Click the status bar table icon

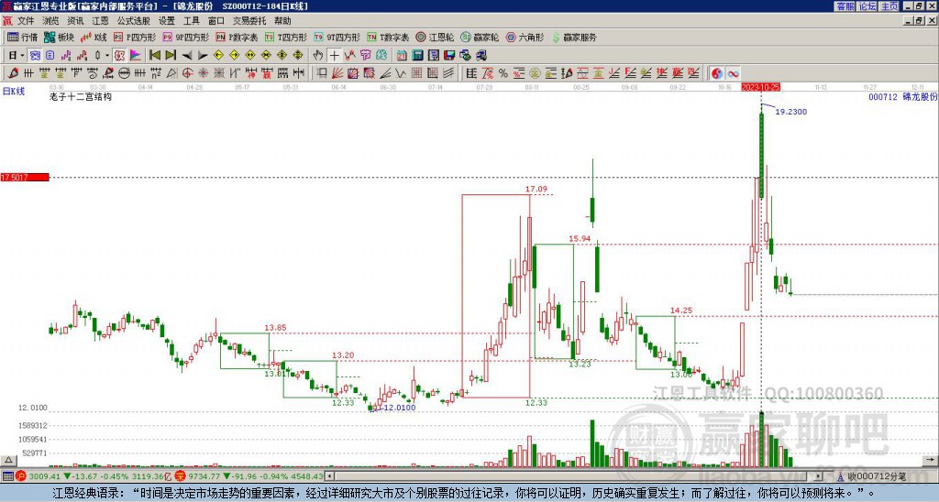7,476
